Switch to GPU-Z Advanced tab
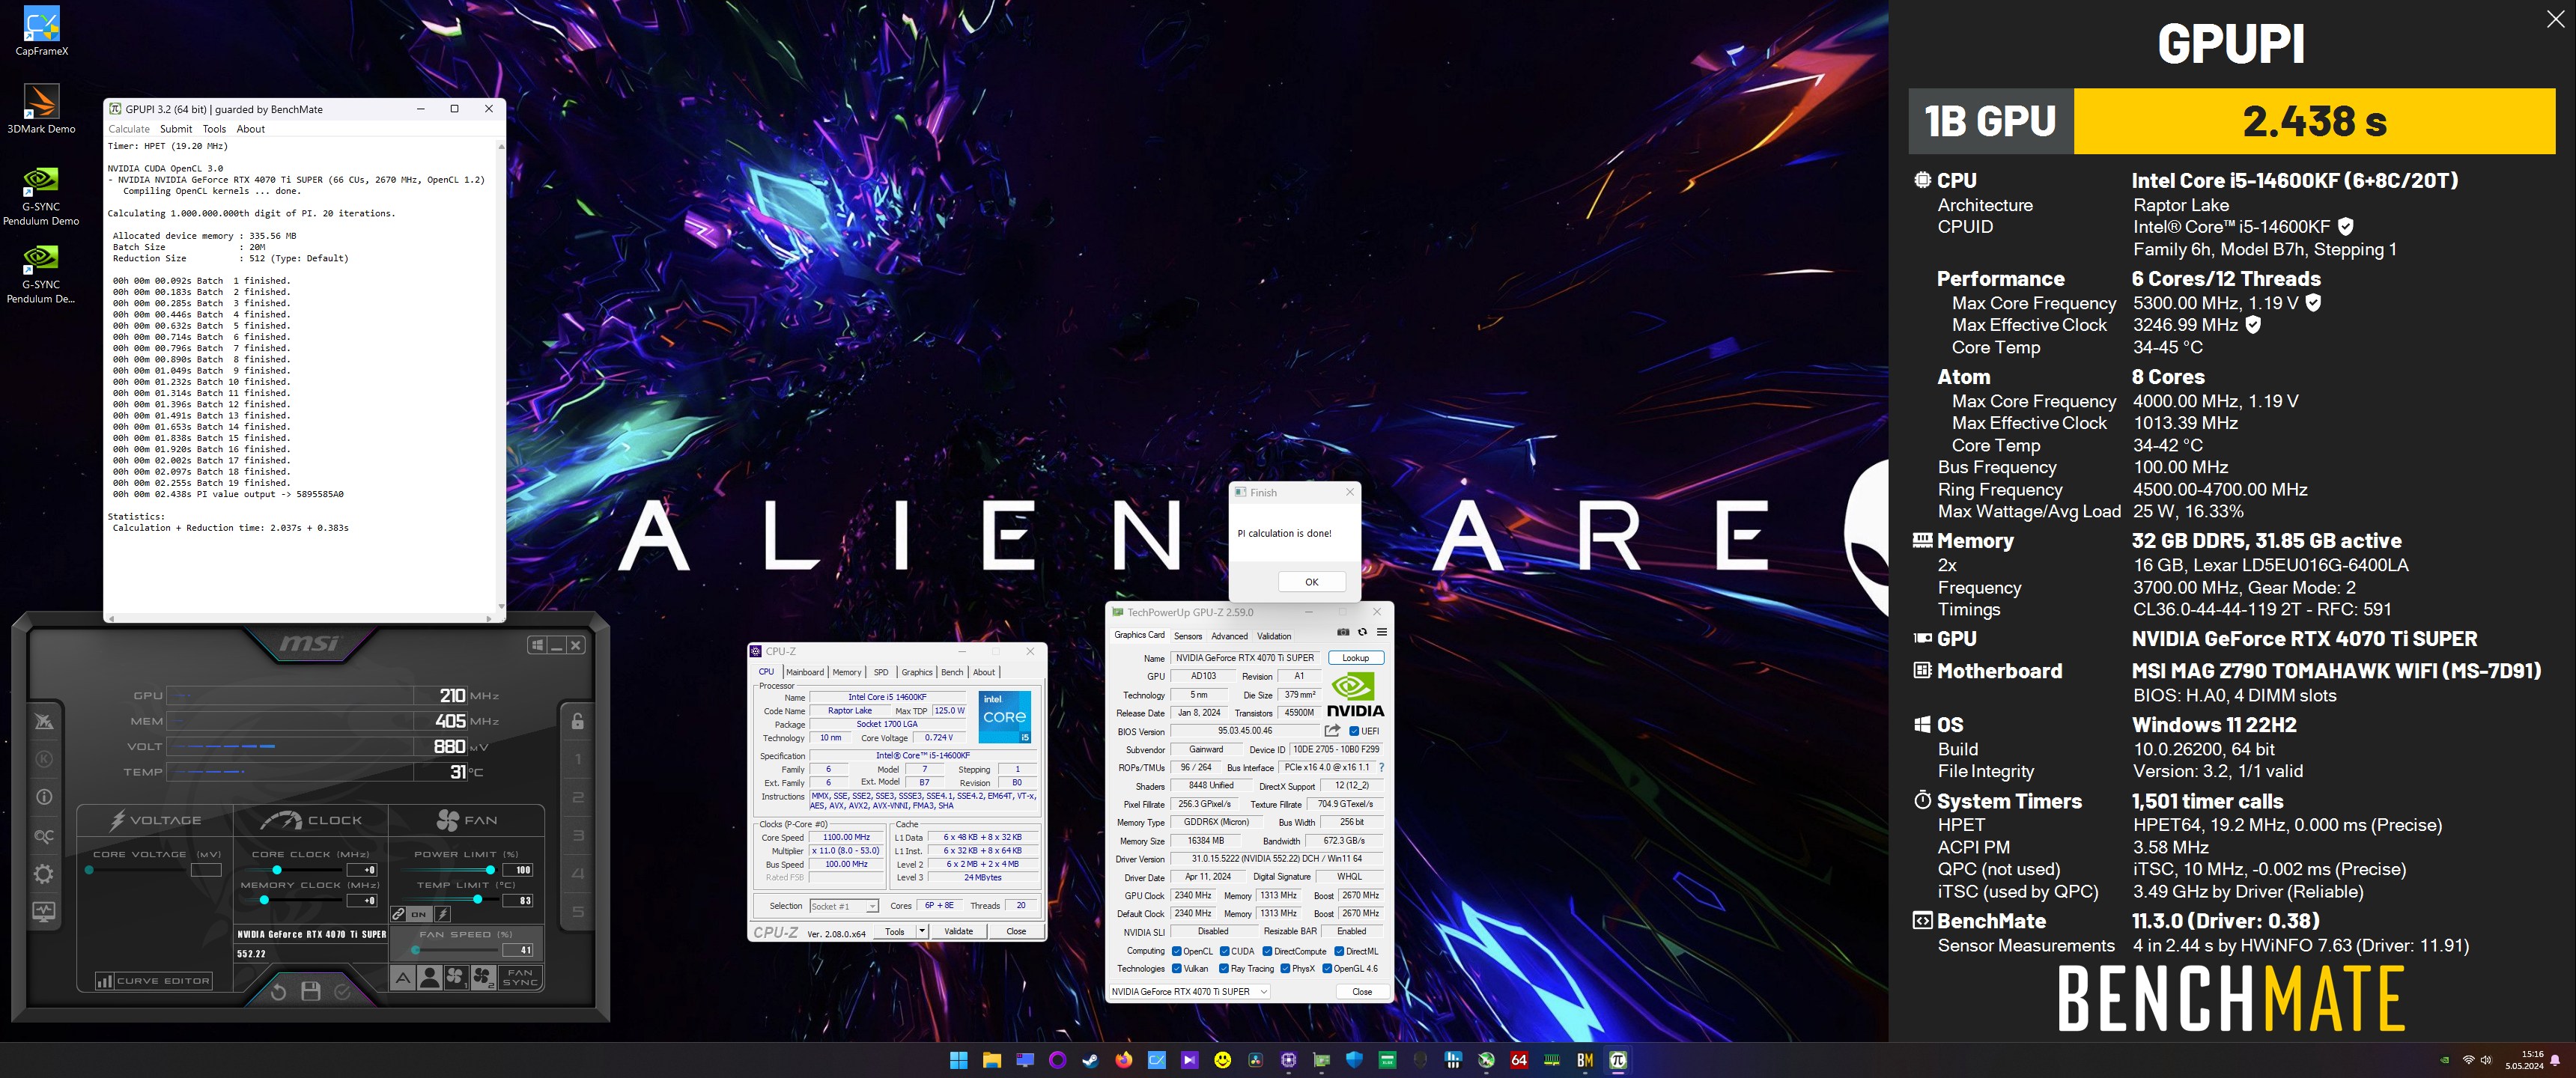This screenshot has width=2576, height=1078. tap(1229, 636)
